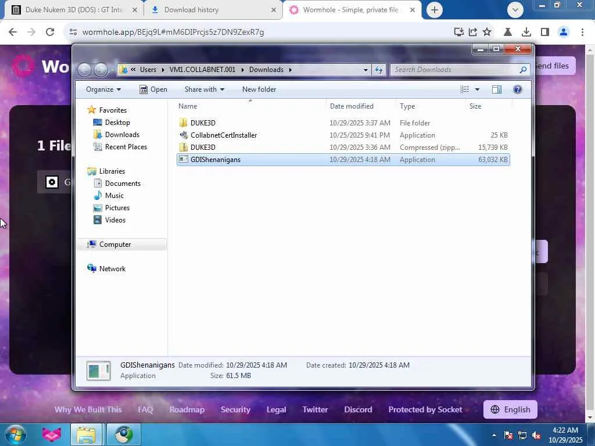Click Users breadcrumb in address bar
Screen dimensions: 595x446
point(148,70)
